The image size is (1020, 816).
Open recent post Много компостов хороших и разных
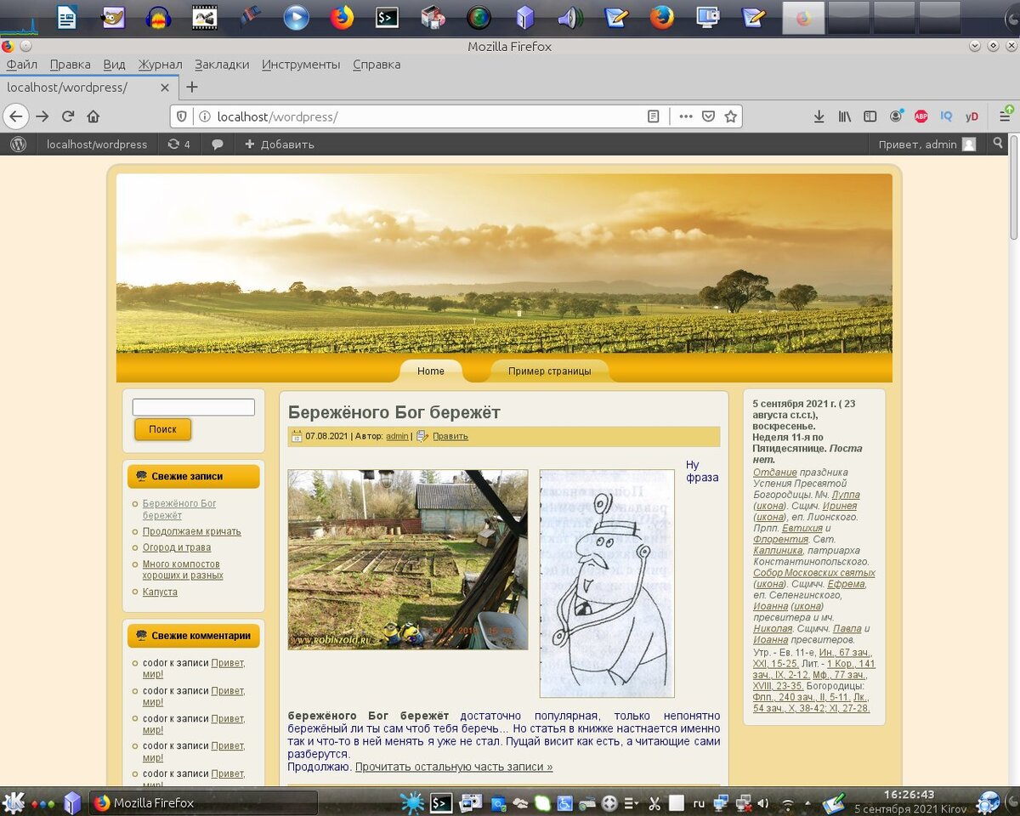tap(183, 569)
